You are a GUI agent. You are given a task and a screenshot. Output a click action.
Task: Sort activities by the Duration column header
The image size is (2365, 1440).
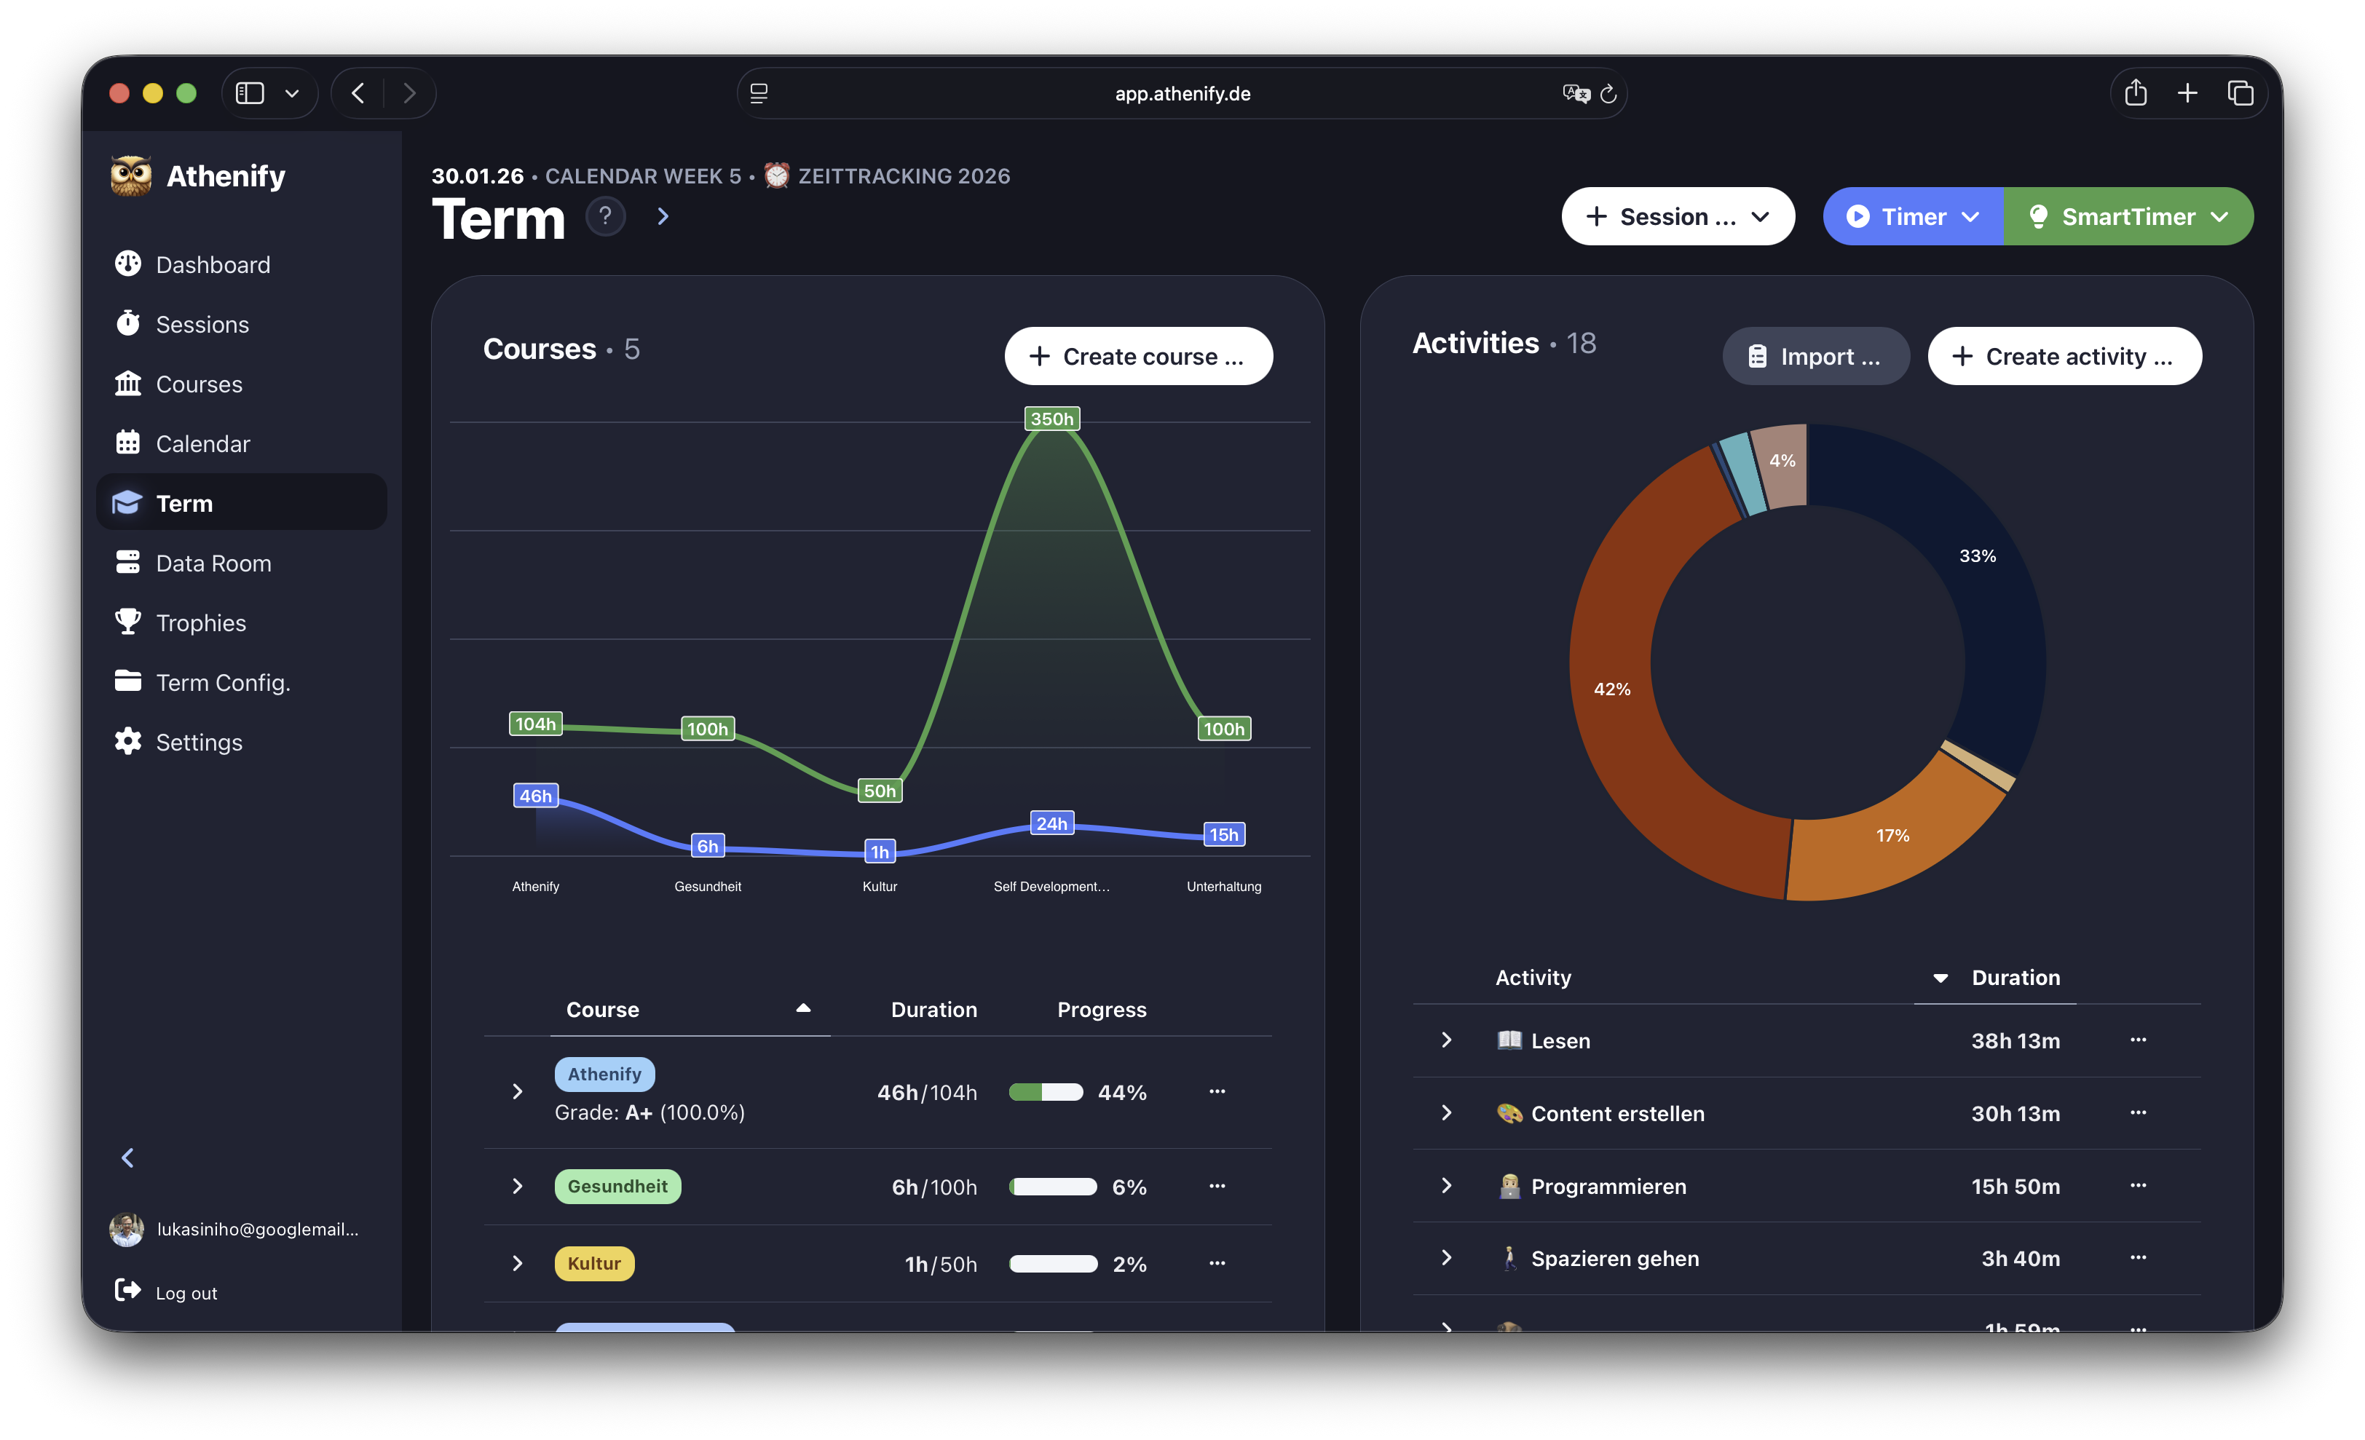pos(2015,978)
